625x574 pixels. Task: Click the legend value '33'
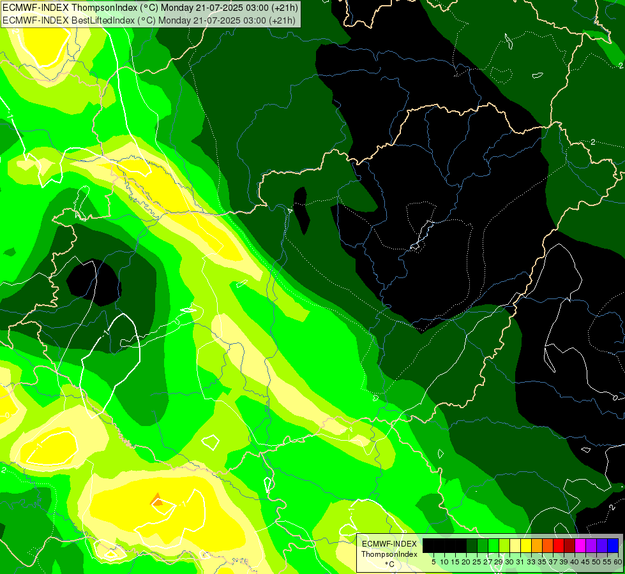click(532, 562)
